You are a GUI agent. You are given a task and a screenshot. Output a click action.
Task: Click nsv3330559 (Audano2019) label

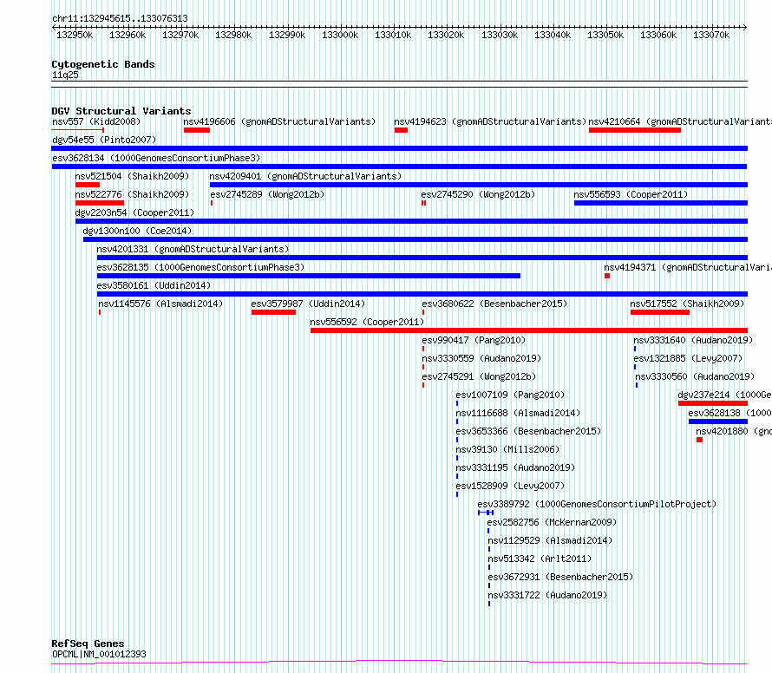click(x=481, y=358)
